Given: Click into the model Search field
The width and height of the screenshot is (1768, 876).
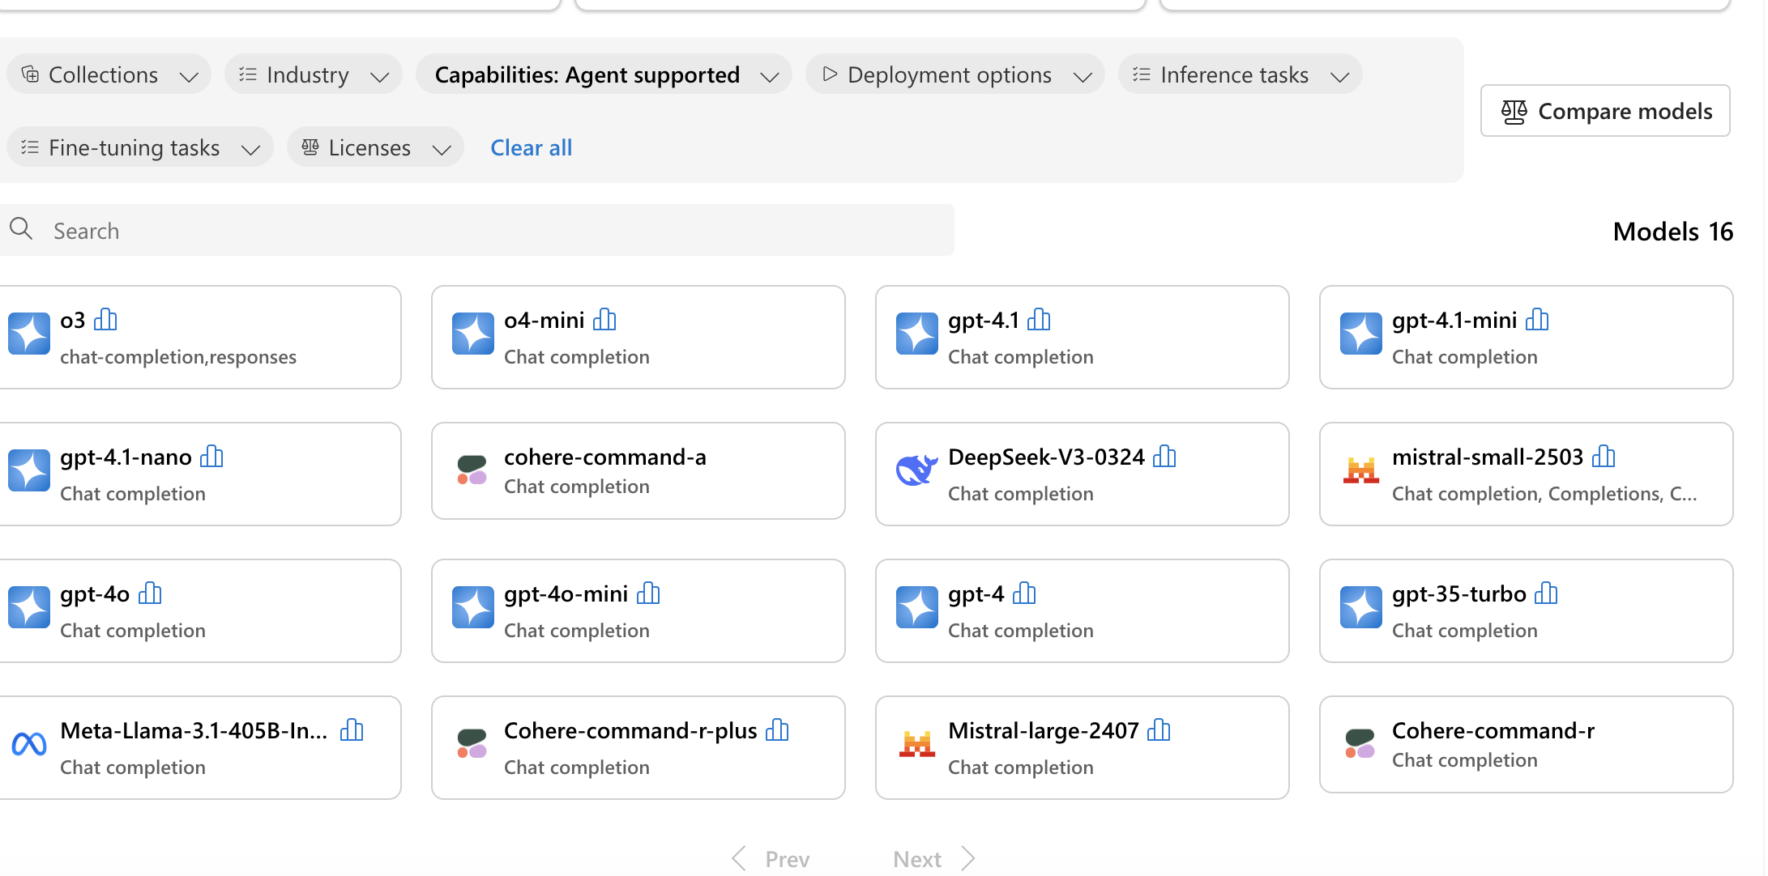Looking at the screenshot, I should (486, 231).
